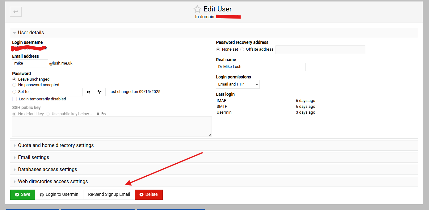
Task: Click the favorite star icon beside Edit User
Action: [197, 9]
